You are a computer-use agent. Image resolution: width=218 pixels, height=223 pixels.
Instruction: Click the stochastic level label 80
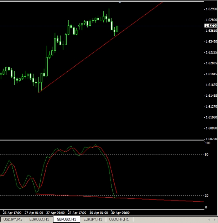tap(207, 154)
